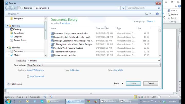The height and width of the screenshot is (104, 185).
Task: Select Print Layout view in Word status bar
Action: pyautogui.click(x=136, y=97)
